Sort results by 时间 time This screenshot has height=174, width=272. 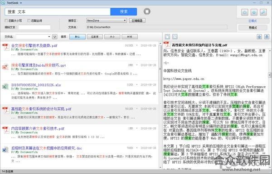click(130, 37)
